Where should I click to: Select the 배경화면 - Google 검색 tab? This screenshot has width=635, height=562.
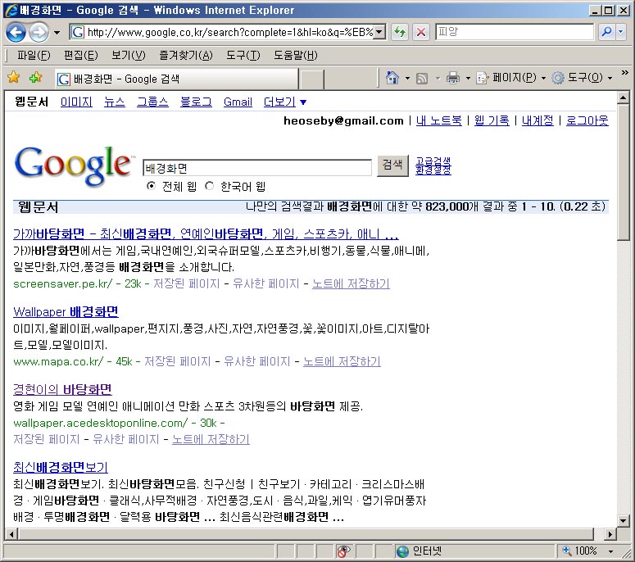176,79
